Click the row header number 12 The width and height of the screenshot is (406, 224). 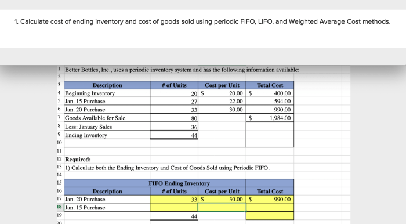pyautogui.click(x=60, y=159)
